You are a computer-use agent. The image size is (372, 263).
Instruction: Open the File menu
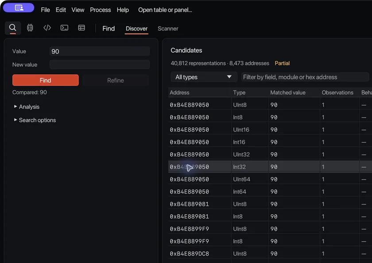tap(45, 10)
